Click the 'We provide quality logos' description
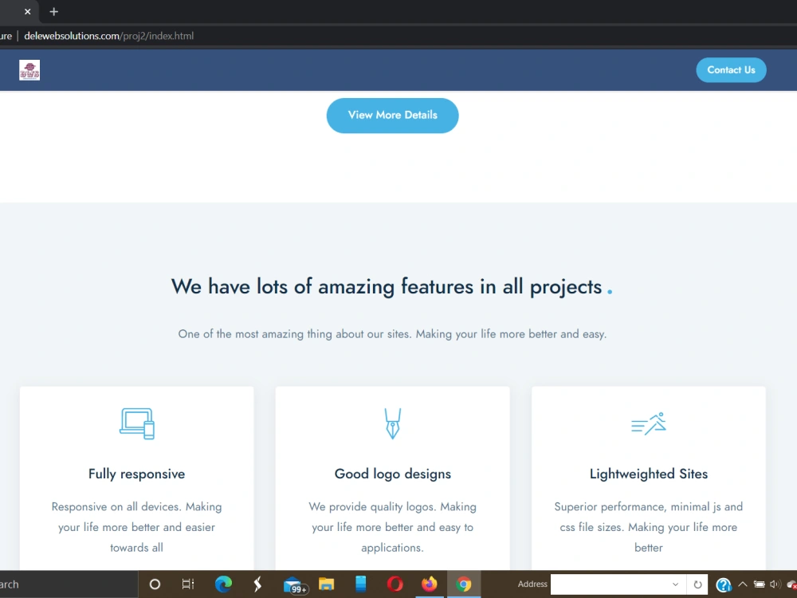The height and width of the screenshot is (598, 797). pos(392,527)
